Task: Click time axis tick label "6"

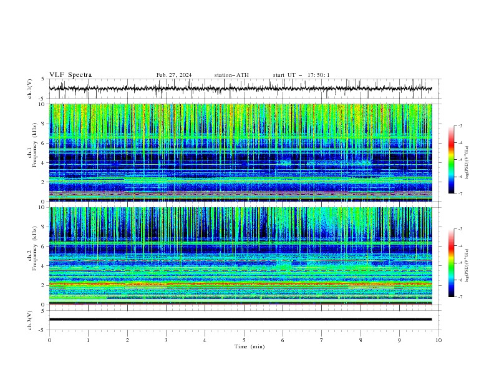Action: tap(283, 340)
